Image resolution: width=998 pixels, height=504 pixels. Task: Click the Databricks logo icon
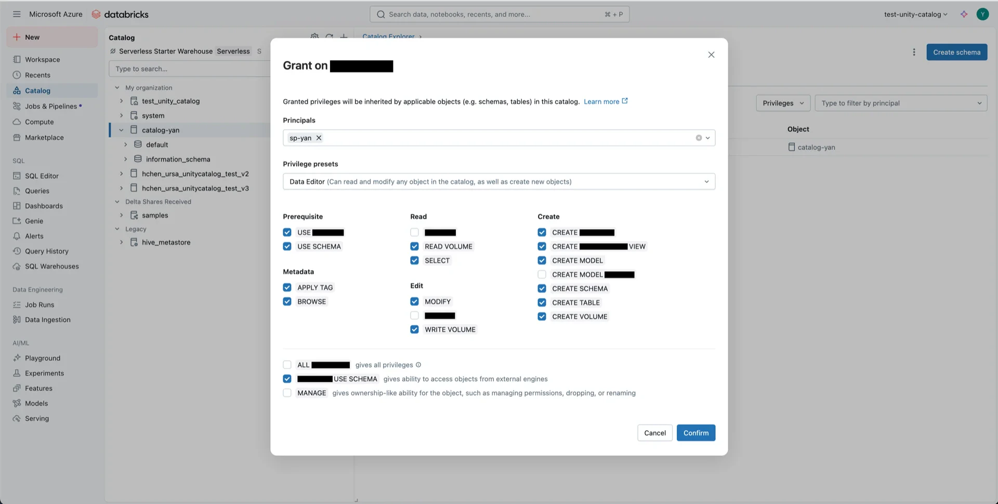click(x=96, y=14)
